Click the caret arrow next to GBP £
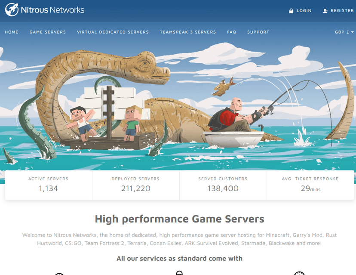 tap(353, 32)
